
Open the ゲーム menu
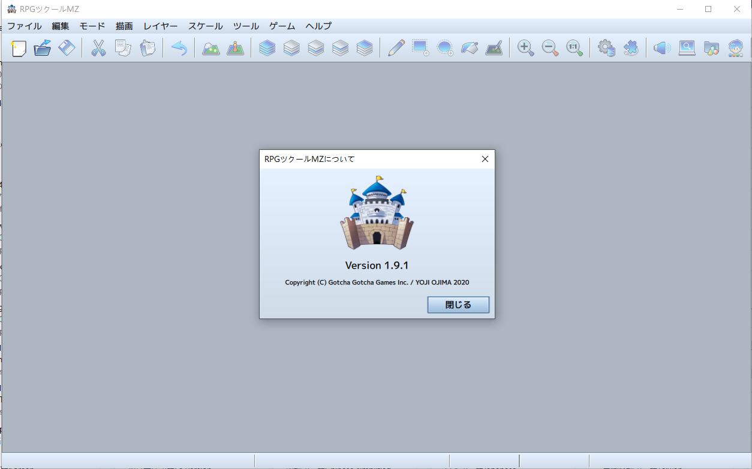coord(282,26)
